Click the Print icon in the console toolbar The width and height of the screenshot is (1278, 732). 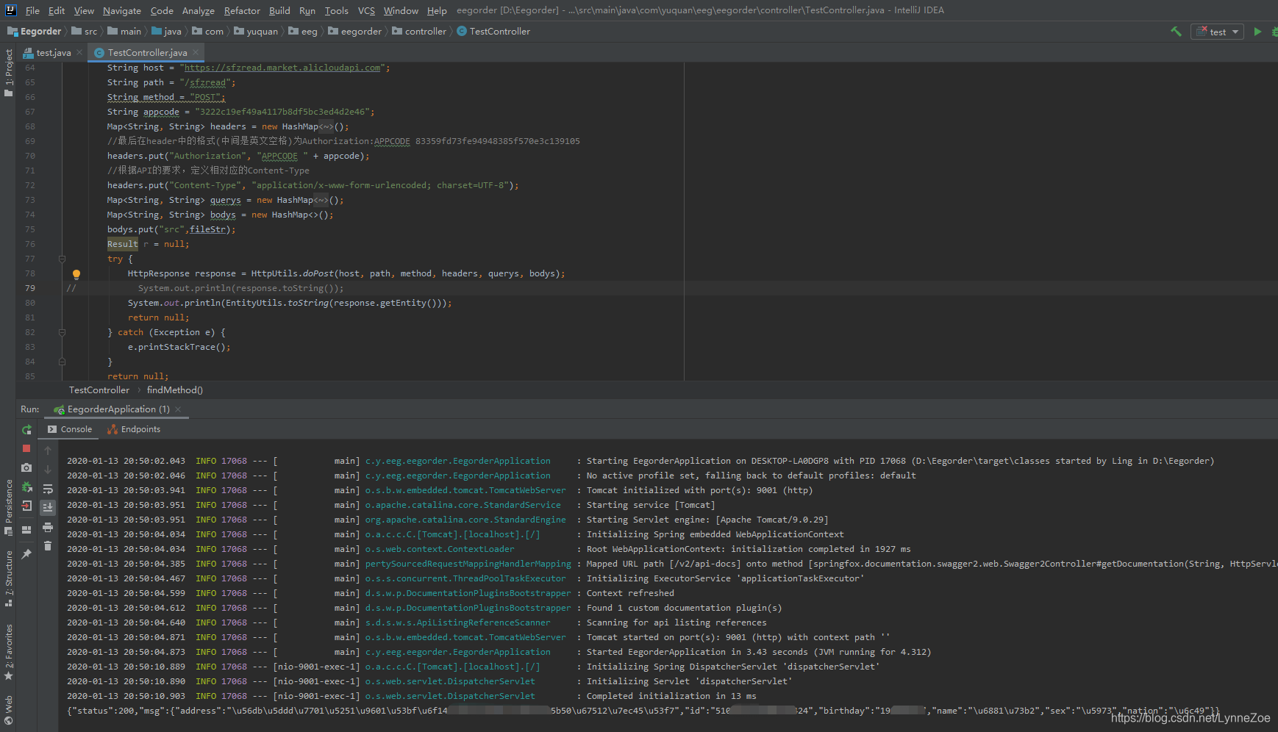pos(48,527)
